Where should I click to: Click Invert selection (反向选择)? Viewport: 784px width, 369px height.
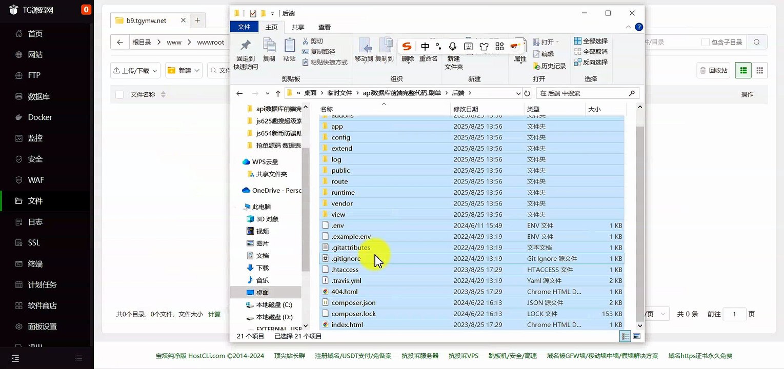tap(591, 62)
